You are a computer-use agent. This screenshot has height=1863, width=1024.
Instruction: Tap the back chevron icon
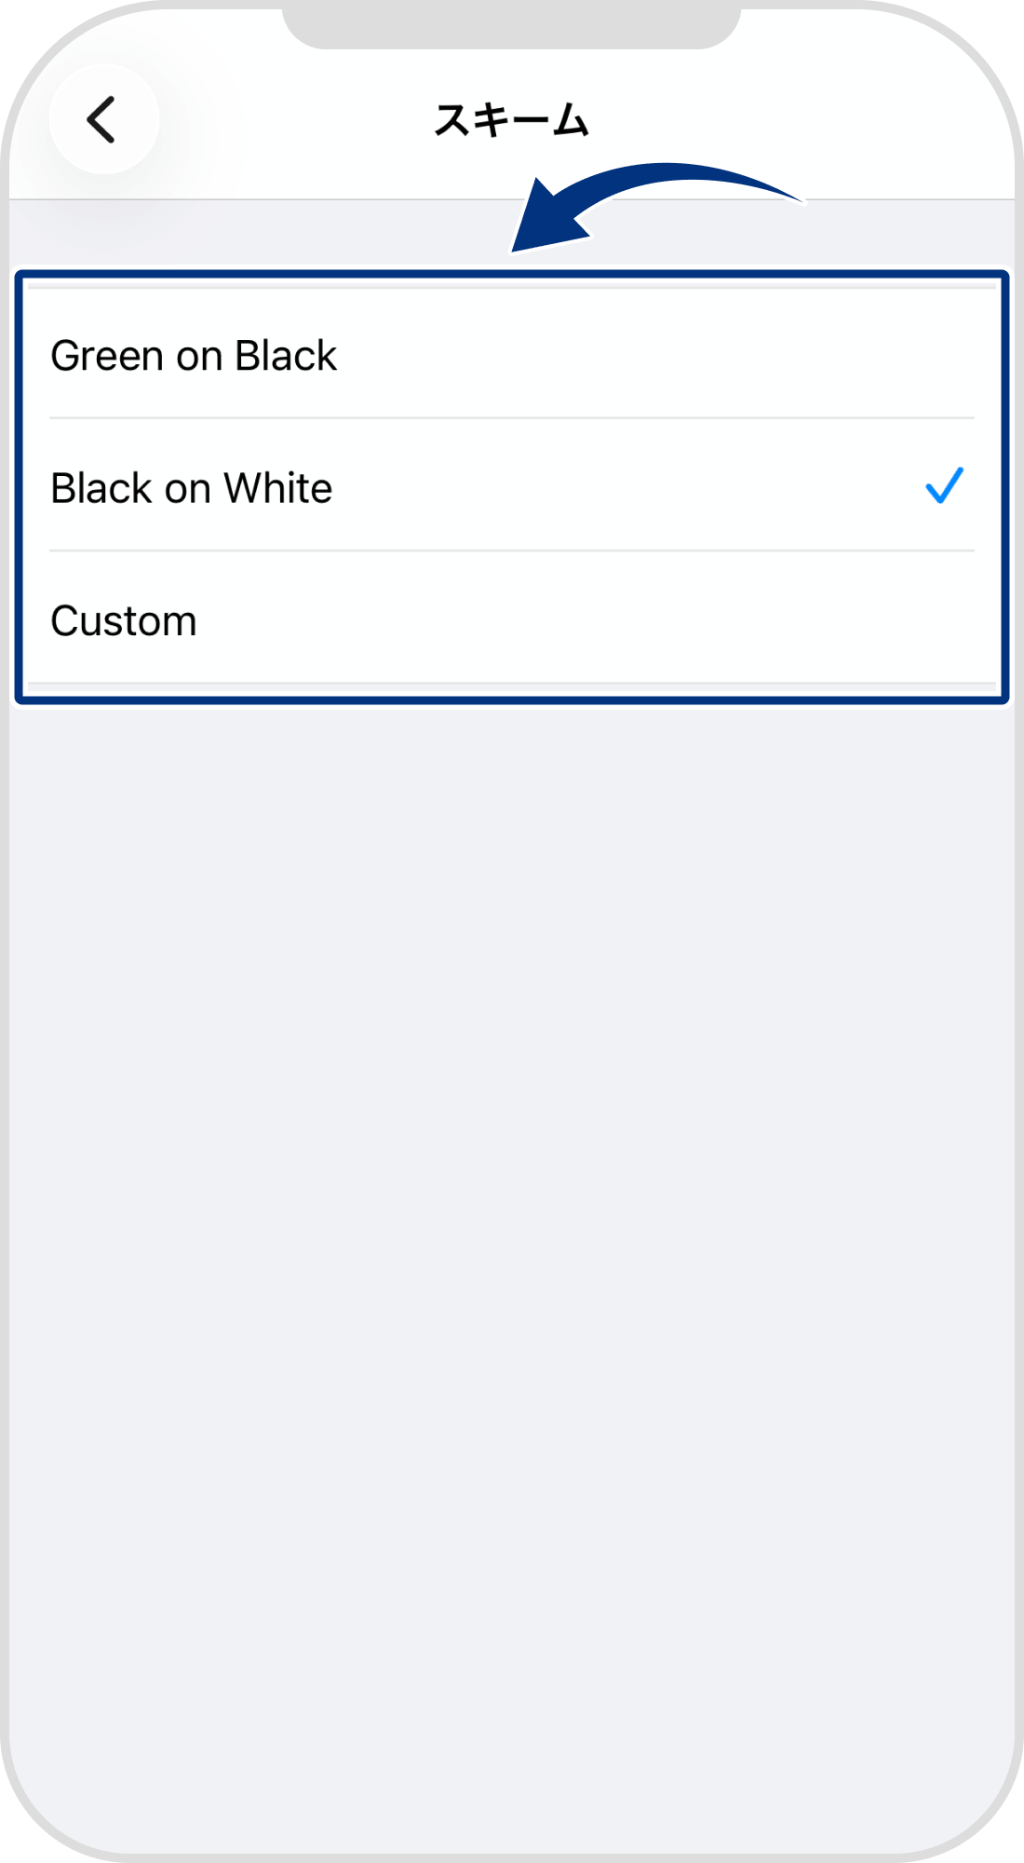[102, 119]
